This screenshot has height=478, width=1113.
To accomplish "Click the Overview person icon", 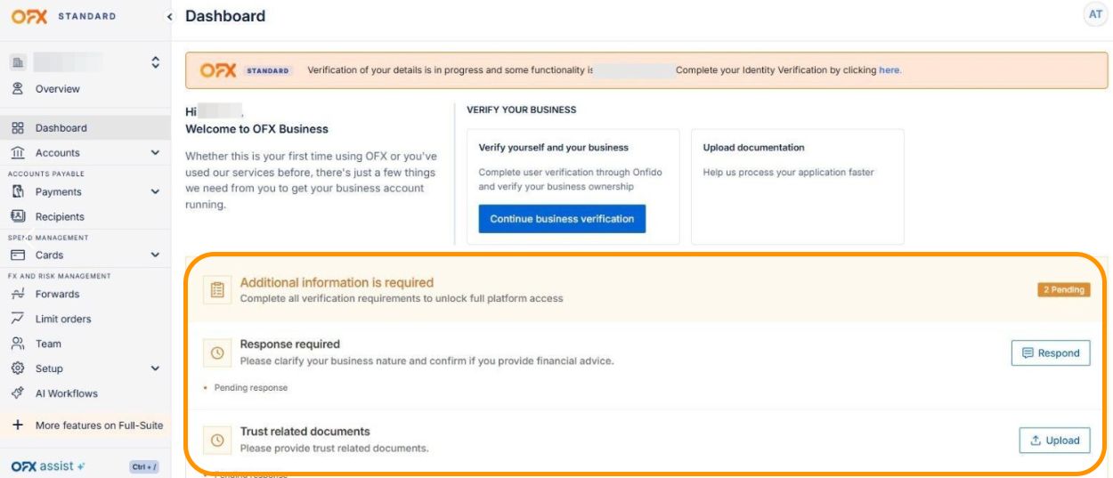I will (x=17, y=89).
